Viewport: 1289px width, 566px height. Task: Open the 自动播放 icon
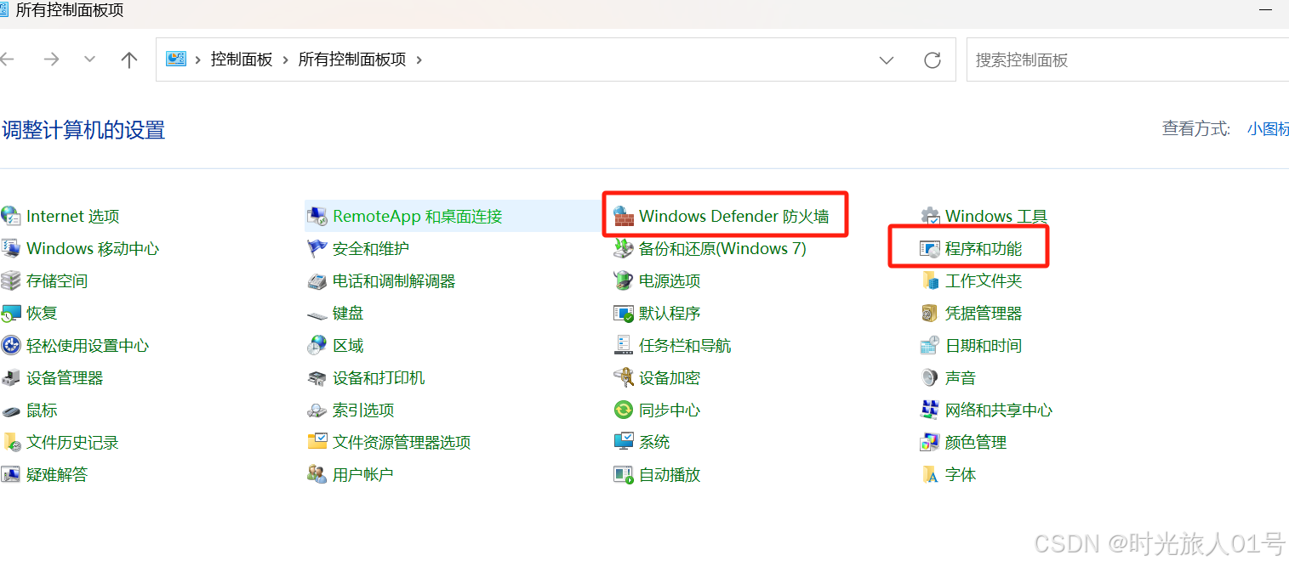click(624, 474)
